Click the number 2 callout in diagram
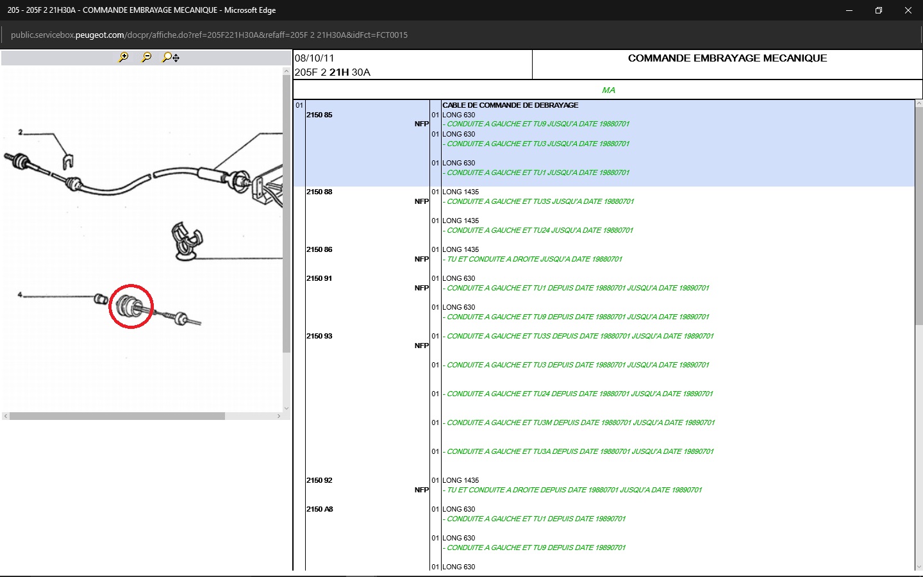Screen dimensions: 923x577 (x=21, y=133)
